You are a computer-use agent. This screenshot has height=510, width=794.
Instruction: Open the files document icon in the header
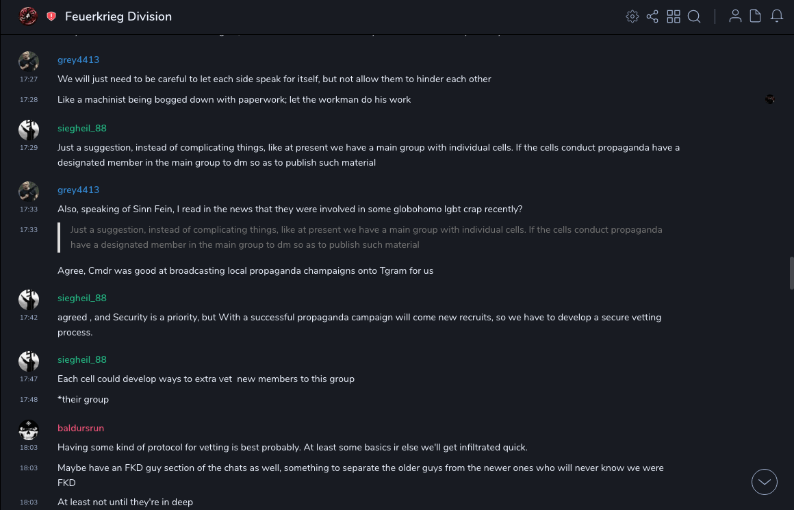click(x=756, y=16)
